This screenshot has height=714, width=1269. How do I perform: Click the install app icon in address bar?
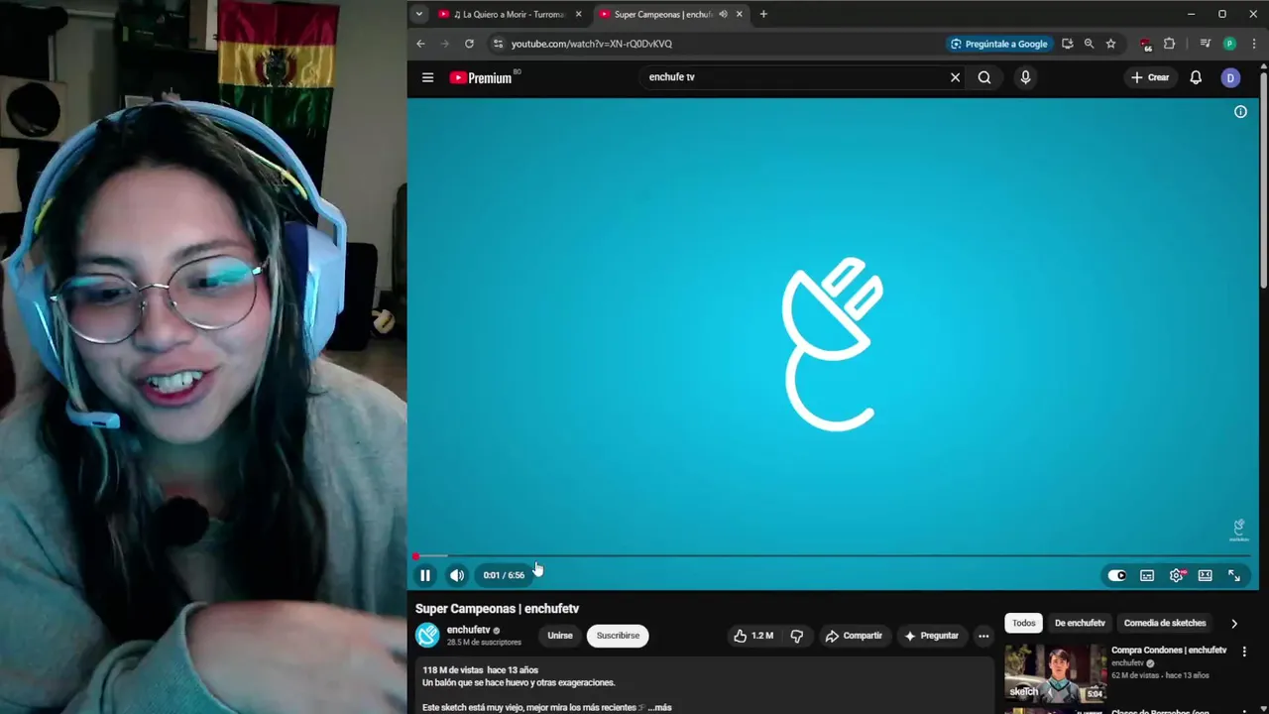1067,44
